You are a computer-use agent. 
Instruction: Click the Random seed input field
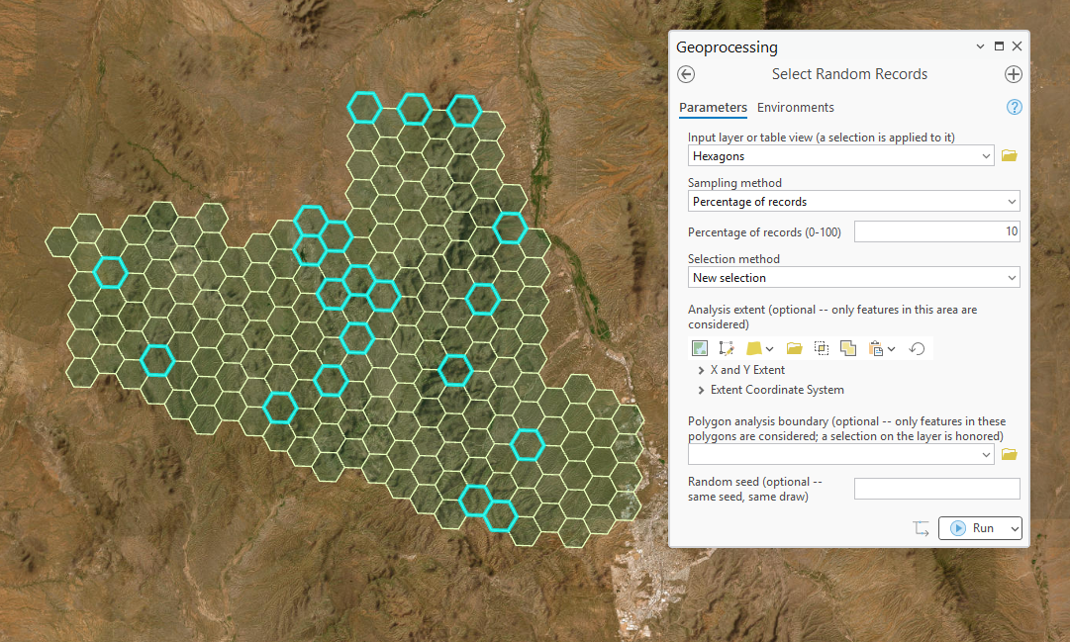(937, 489)
